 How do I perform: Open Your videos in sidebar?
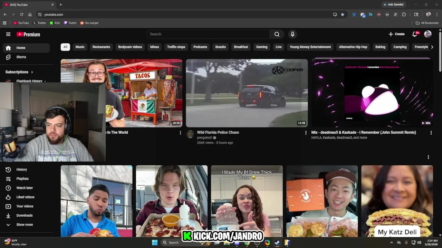(x=26, y=206)
